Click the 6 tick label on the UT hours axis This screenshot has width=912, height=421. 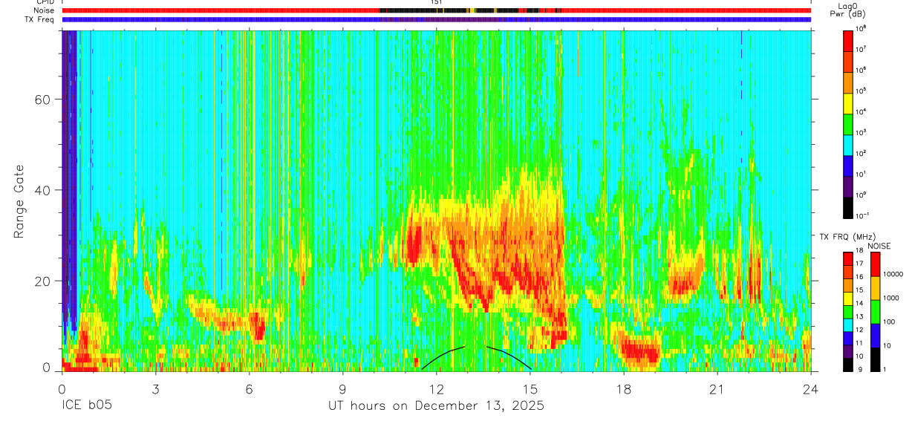(x=249, y=389)
